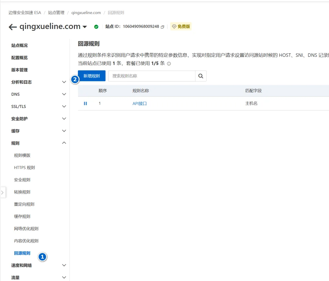Click the green verification checkmark icon
This screenshot has height=281, width=329.
point(96,26)
